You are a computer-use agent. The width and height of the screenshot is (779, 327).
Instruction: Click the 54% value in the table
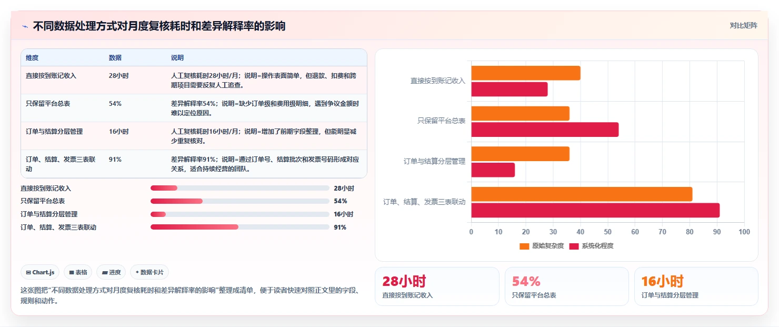(115, 104)
